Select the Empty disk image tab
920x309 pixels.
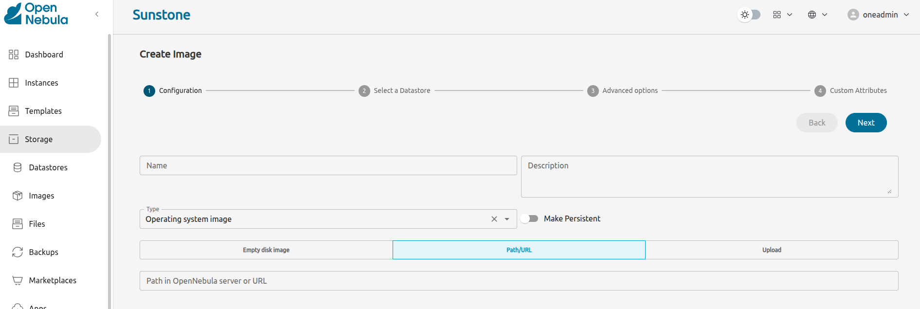tap(266, 250)
